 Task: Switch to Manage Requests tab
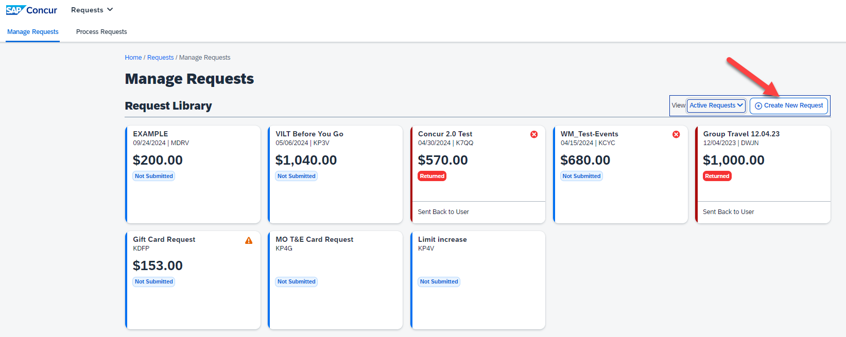click(33, 32)
